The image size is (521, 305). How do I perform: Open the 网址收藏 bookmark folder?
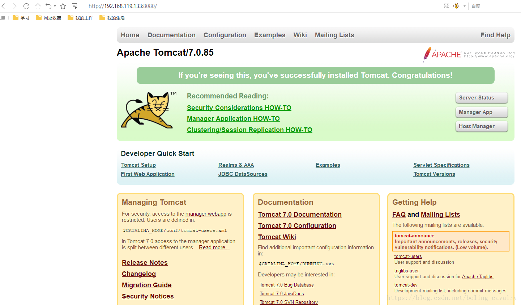point(48,18)
